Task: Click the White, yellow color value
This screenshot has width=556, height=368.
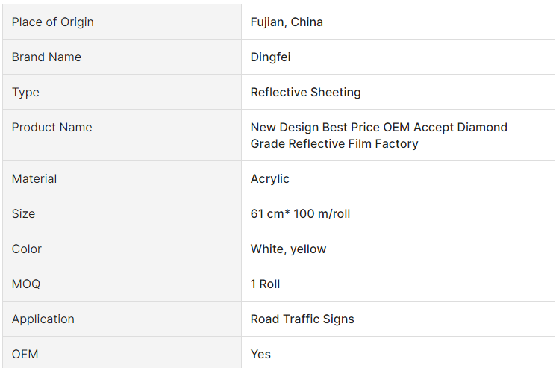Action: coord(288,249)
